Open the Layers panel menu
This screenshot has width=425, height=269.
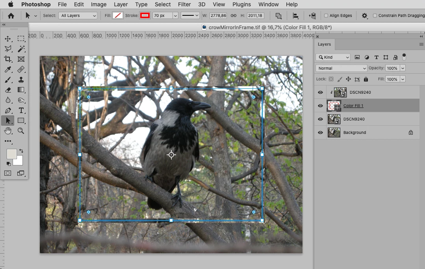[x=421, y=44]
